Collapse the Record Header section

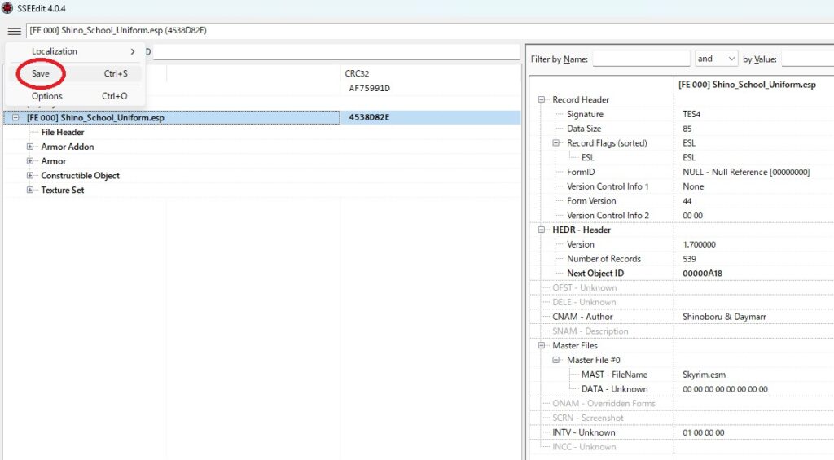[x=542, y=100]
